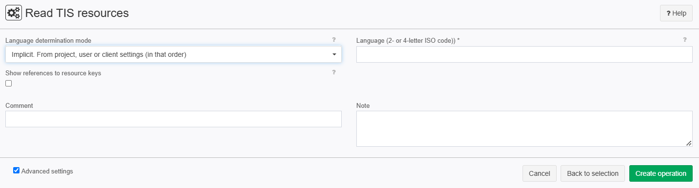Uncheck the Advanced settings checkbox
The height and width of the screenshot is (188, 699).
(17, 171)
